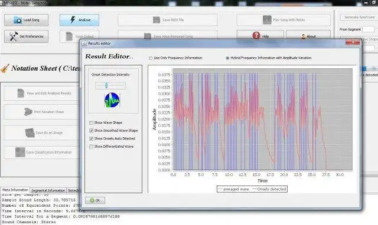Viewport: 378px width, 225px height.
Task: Click the Load Song magnifier icon
Action: 18,20
